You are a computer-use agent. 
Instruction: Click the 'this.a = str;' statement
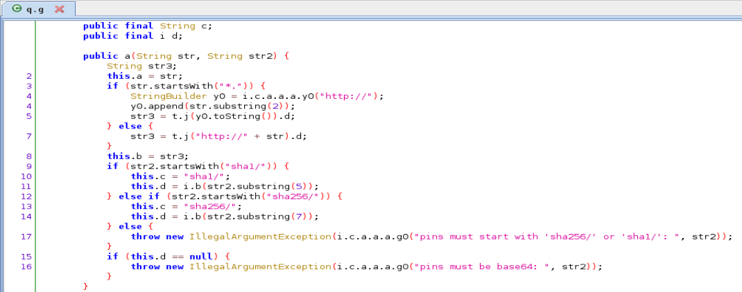tap(145, 76)
